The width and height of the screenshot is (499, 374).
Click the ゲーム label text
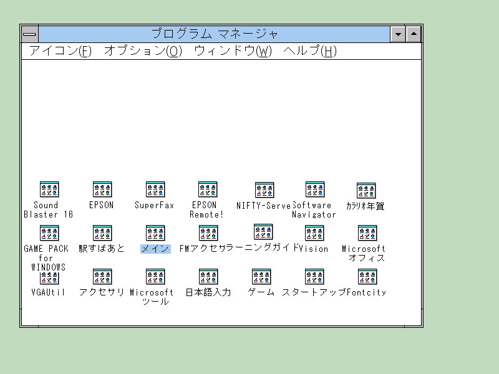[261, 292]
